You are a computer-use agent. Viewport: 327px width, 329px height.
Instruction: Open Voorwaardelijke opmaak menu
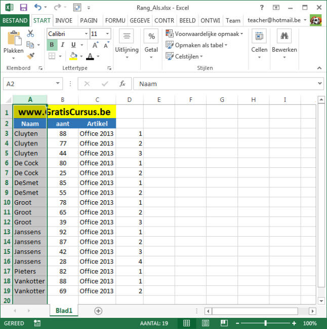[205, 34]
